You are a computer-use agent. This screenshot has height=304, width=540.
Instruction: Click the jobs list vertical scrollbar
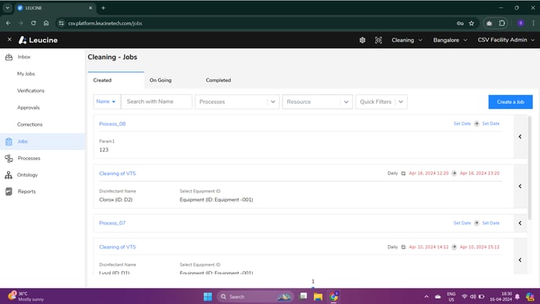[x=530, y=168]
